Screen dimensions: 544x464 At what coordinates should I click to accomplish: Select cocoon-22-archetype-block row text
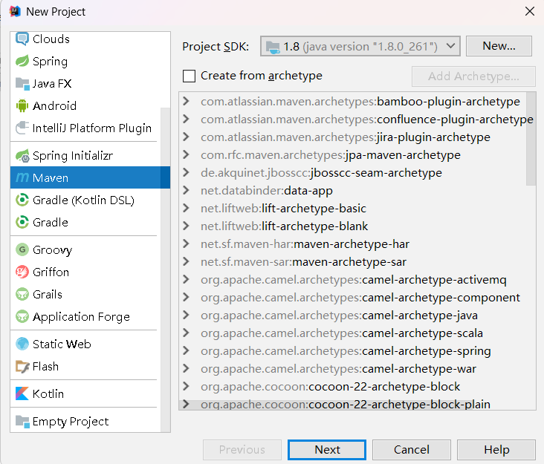(330, 387)
